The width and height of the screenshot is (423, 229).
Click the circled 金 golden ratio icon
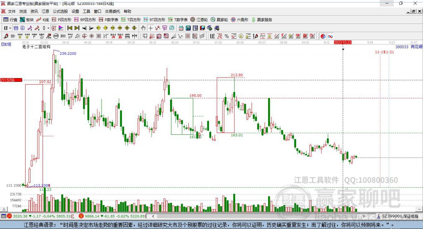click(241, 36)
